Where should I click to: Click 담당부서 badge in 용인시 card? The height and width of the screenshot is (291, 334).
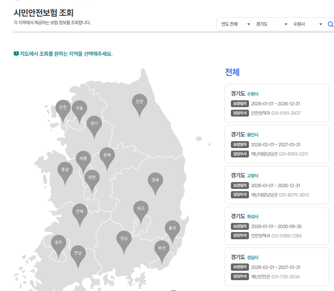point(240,154)
